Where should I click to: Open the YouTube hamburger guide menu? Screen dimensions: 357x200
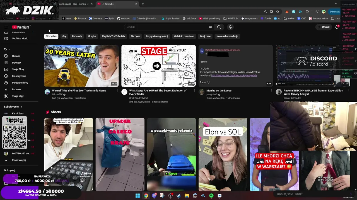[6, 27]
